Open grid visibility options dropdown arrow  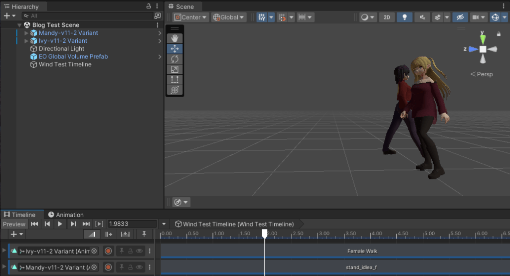pos(271,17)
